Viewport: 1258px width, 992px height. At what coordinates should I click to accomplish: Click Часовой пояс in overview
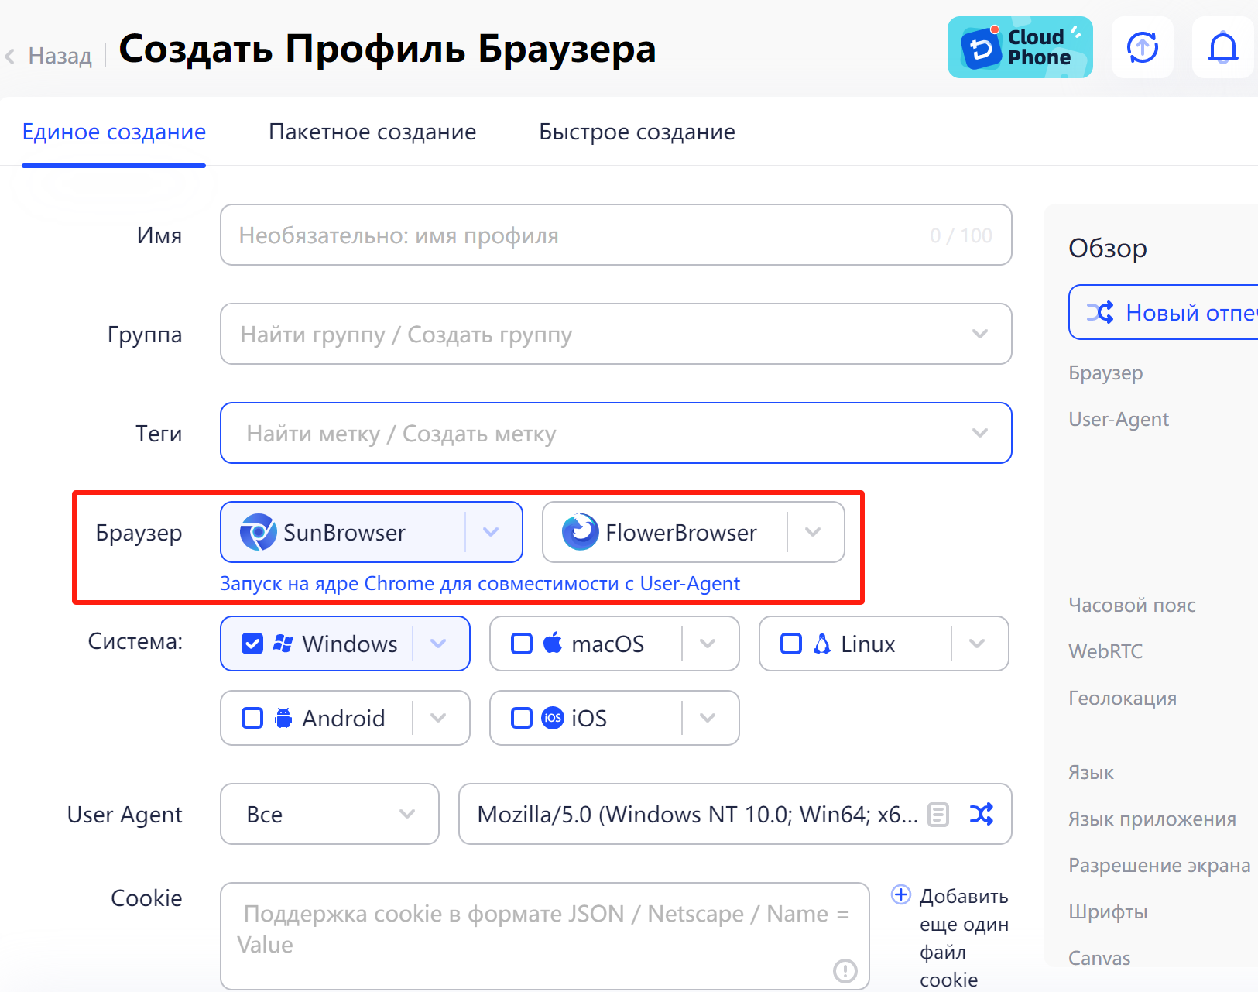tap(1132, 605)
